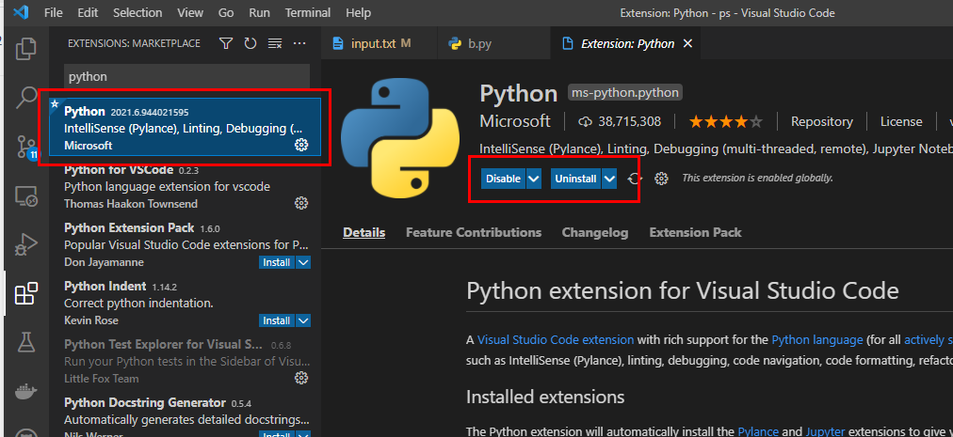Click the VS Code logo icon
953x437 pixels.
22,12
